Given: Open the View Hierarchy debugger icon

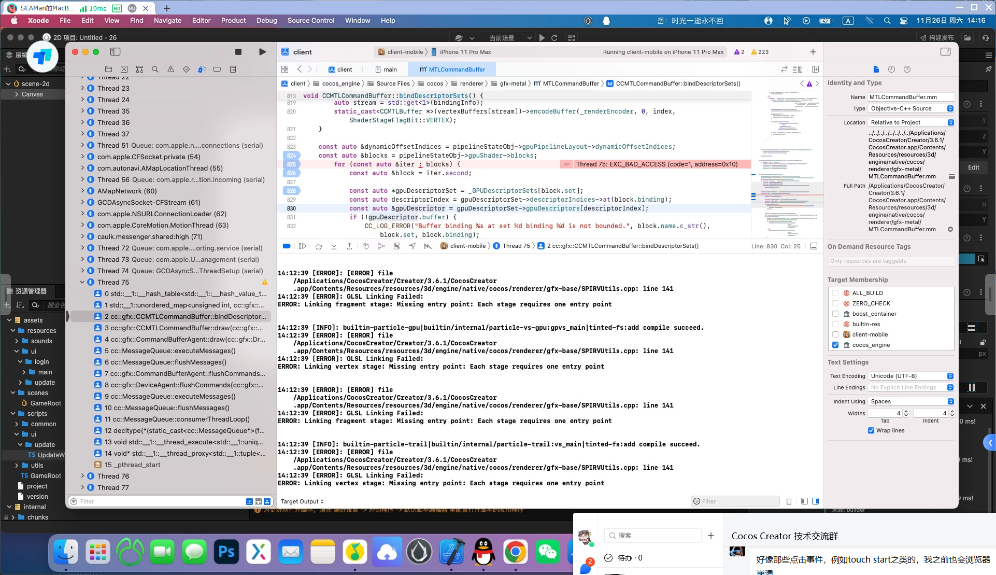Looking at the screenshot, I should (x=365, y=246).
